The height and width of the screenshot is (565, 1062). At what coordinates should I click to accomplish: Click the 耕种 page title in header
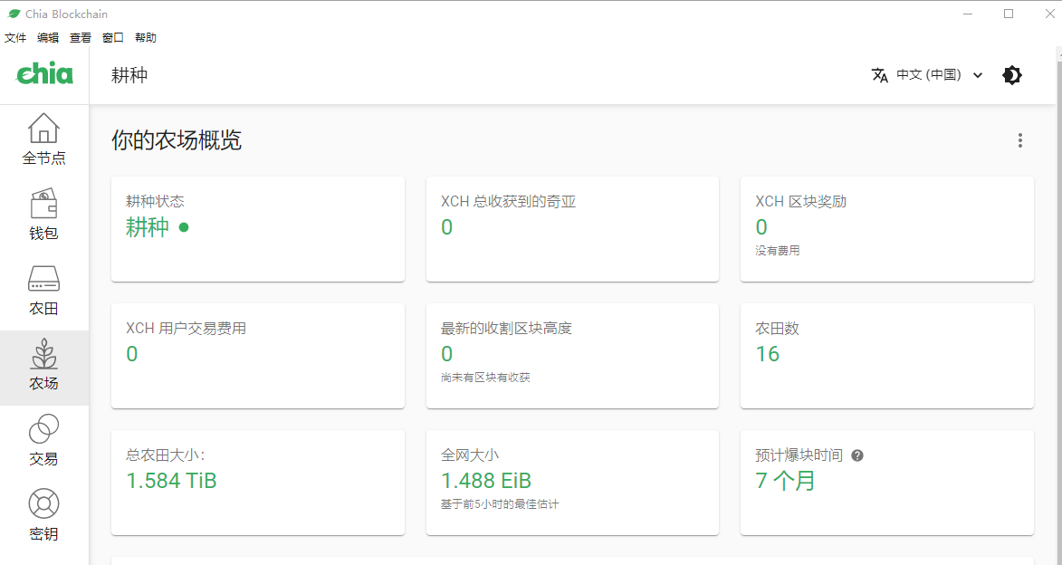[x=129, y=75]
